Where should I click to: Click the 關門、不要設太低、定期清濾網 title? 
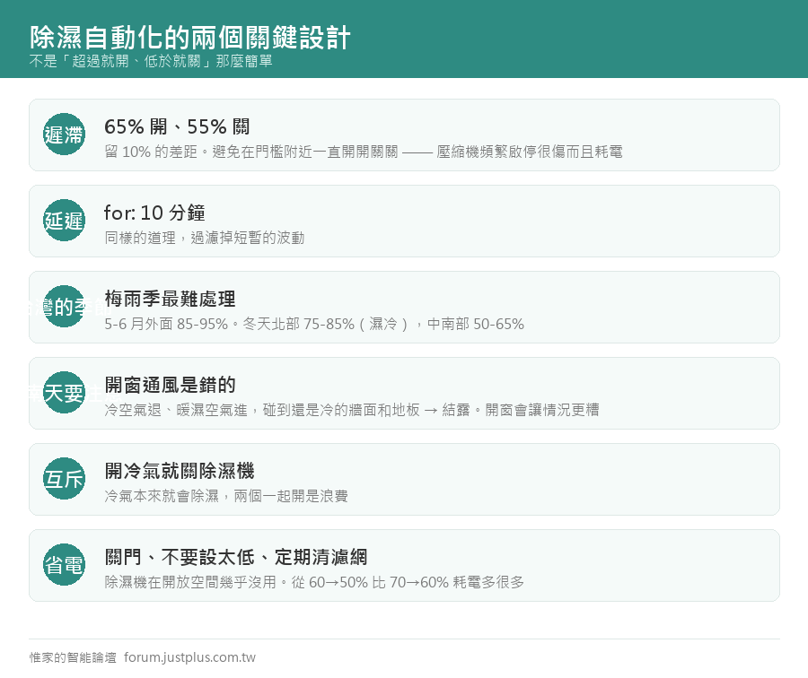(235, 557)
